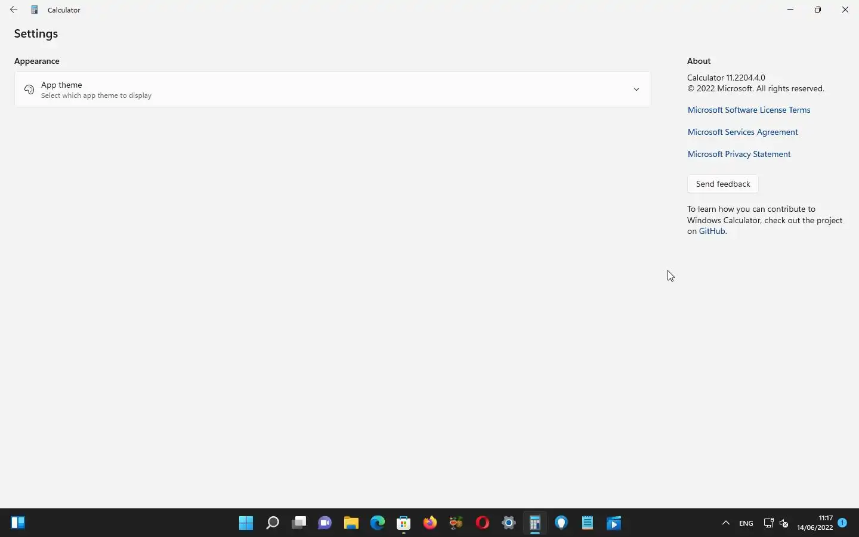Open taskbar Search
The width and height of the screenshot is (859, 537).
[273, 523]
